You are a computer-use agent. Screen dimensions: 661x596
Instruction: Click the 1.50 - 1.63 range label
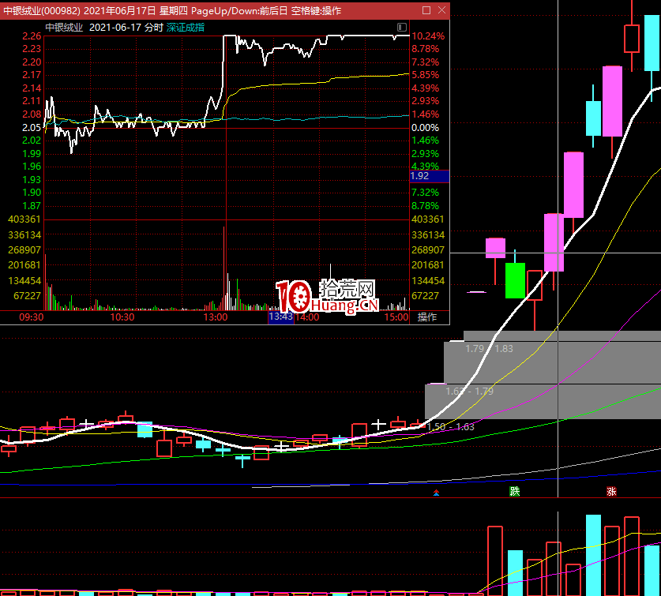pos(450,427)
